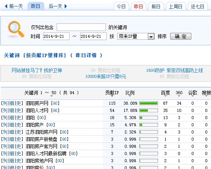The image size is (211, 169).
Task: Switch to the 上周日 tab
Action: tap(175, 6)
